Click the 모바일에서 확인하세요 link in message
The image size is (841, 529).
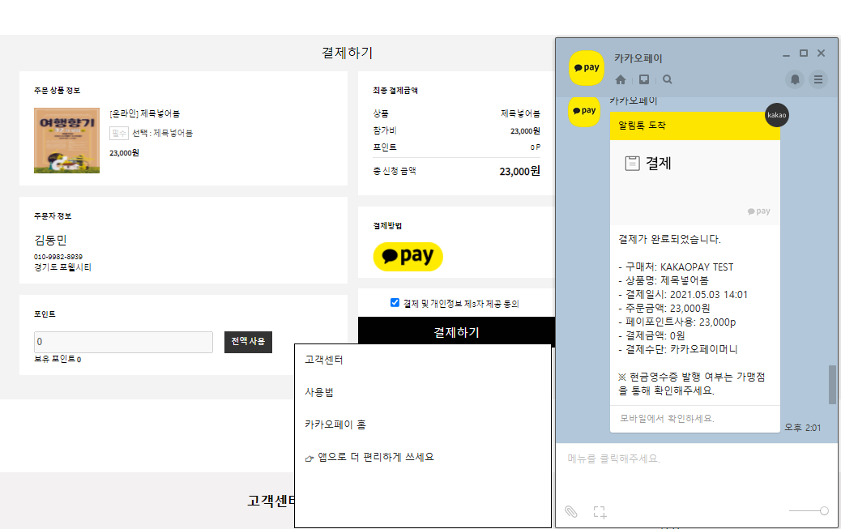point(667,419)
